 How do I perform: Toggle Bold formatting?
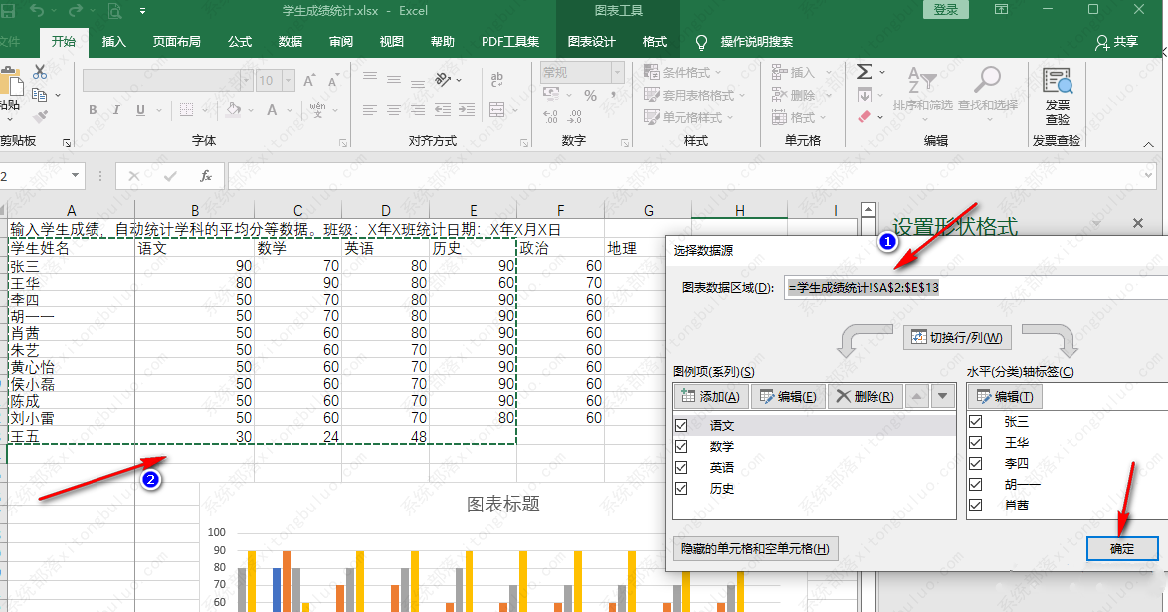click(93, 110)
